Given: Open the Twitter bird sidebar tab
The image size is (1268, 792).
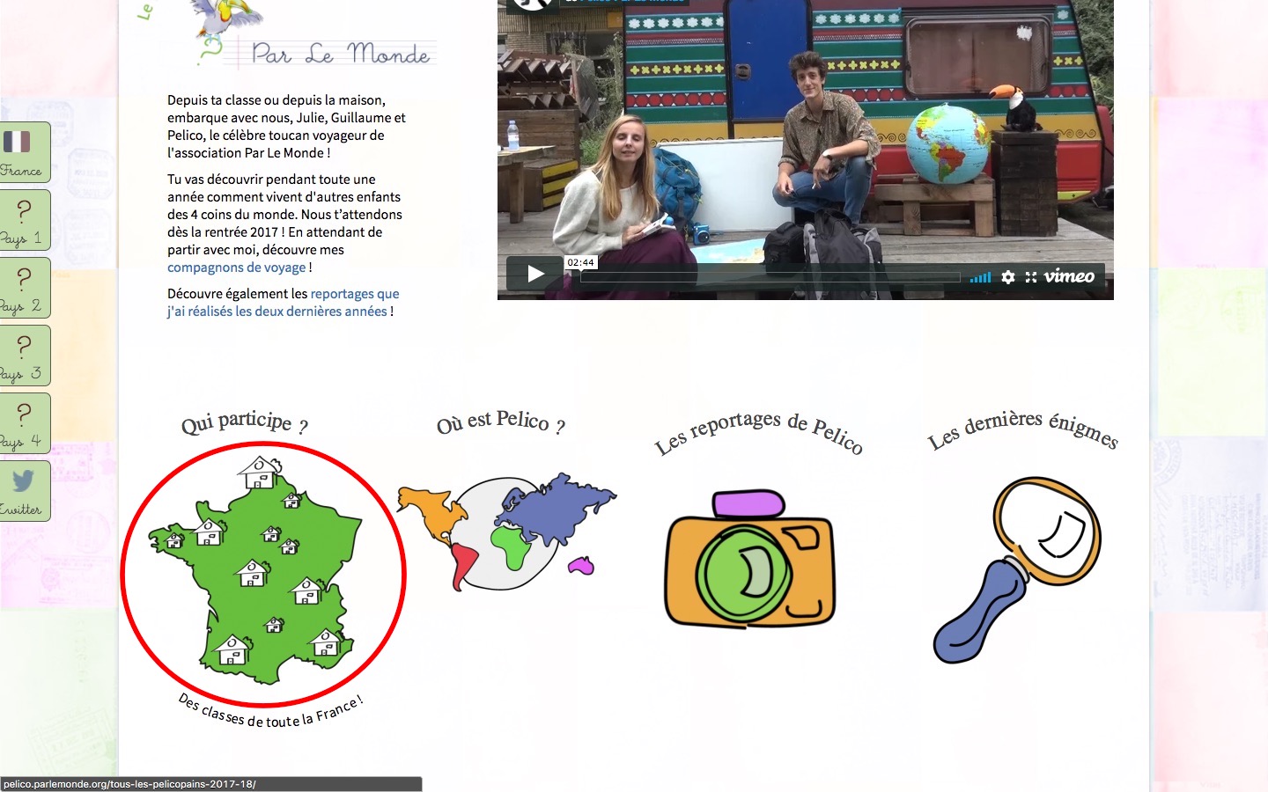Looking at the screenshot, I should [25, 491].
